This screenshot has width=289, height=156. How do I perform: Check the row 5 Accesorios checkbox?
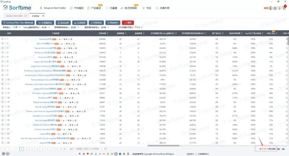[2, 57]
